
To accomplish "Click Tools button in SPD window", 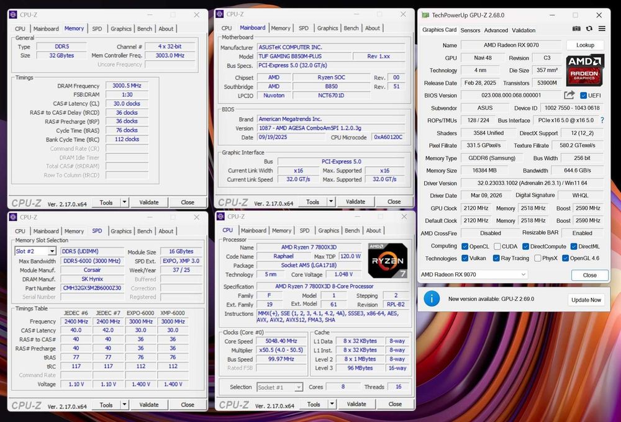I will click(106, 405).
